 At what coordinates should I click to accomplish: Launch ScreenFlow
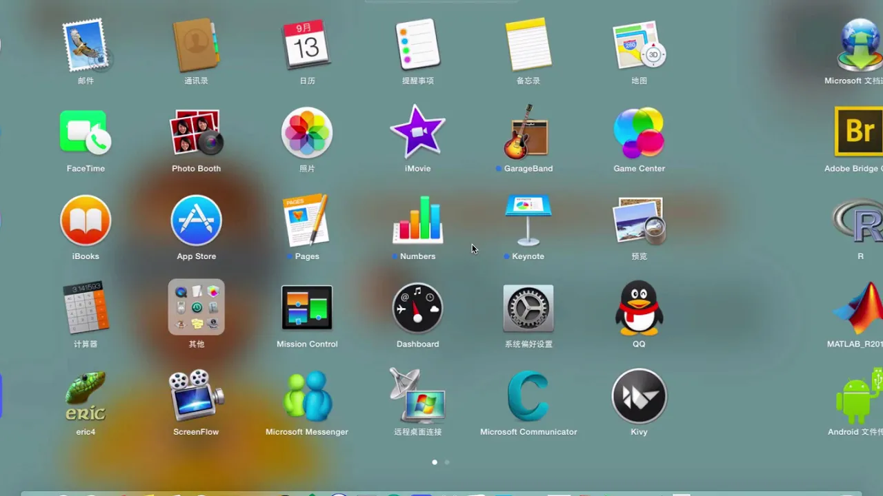point(197,395)
